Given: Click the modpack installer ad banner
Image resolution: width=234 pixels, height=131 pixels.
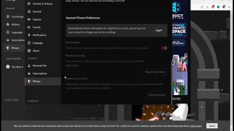Looking at the screenshot, I should point(179,30).
